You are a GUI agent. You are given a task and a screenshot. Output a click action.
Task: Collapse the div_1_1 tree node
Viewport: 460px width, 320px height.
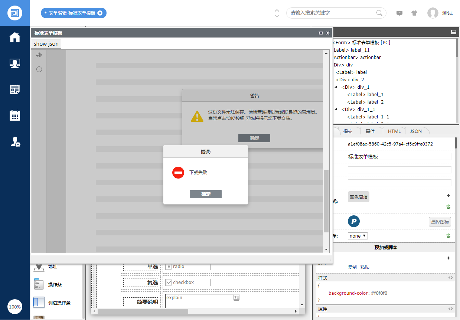(x=336, y=110)
